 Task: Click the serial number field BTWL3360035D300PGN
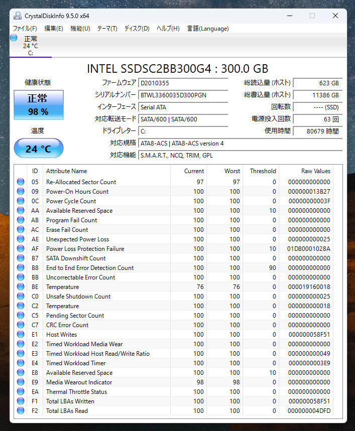pos(183,95)
